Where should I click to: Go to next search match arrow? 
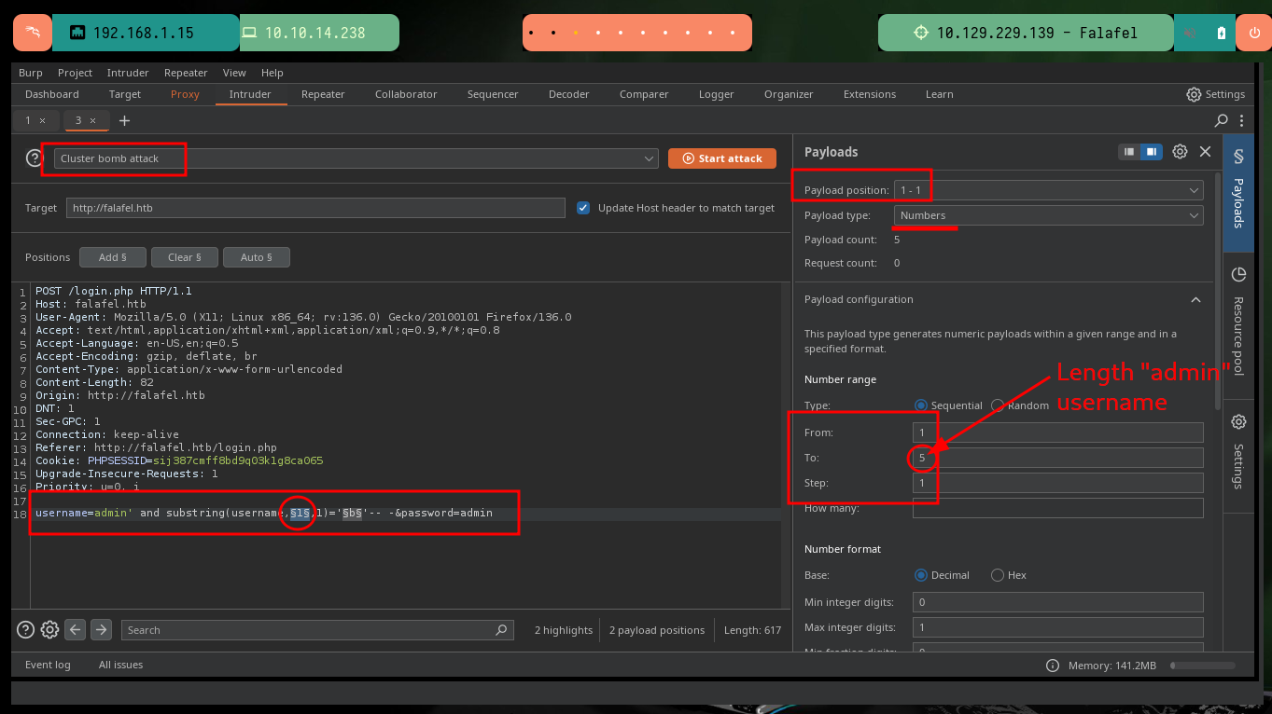pyautogui.click(x=101, y=629)
